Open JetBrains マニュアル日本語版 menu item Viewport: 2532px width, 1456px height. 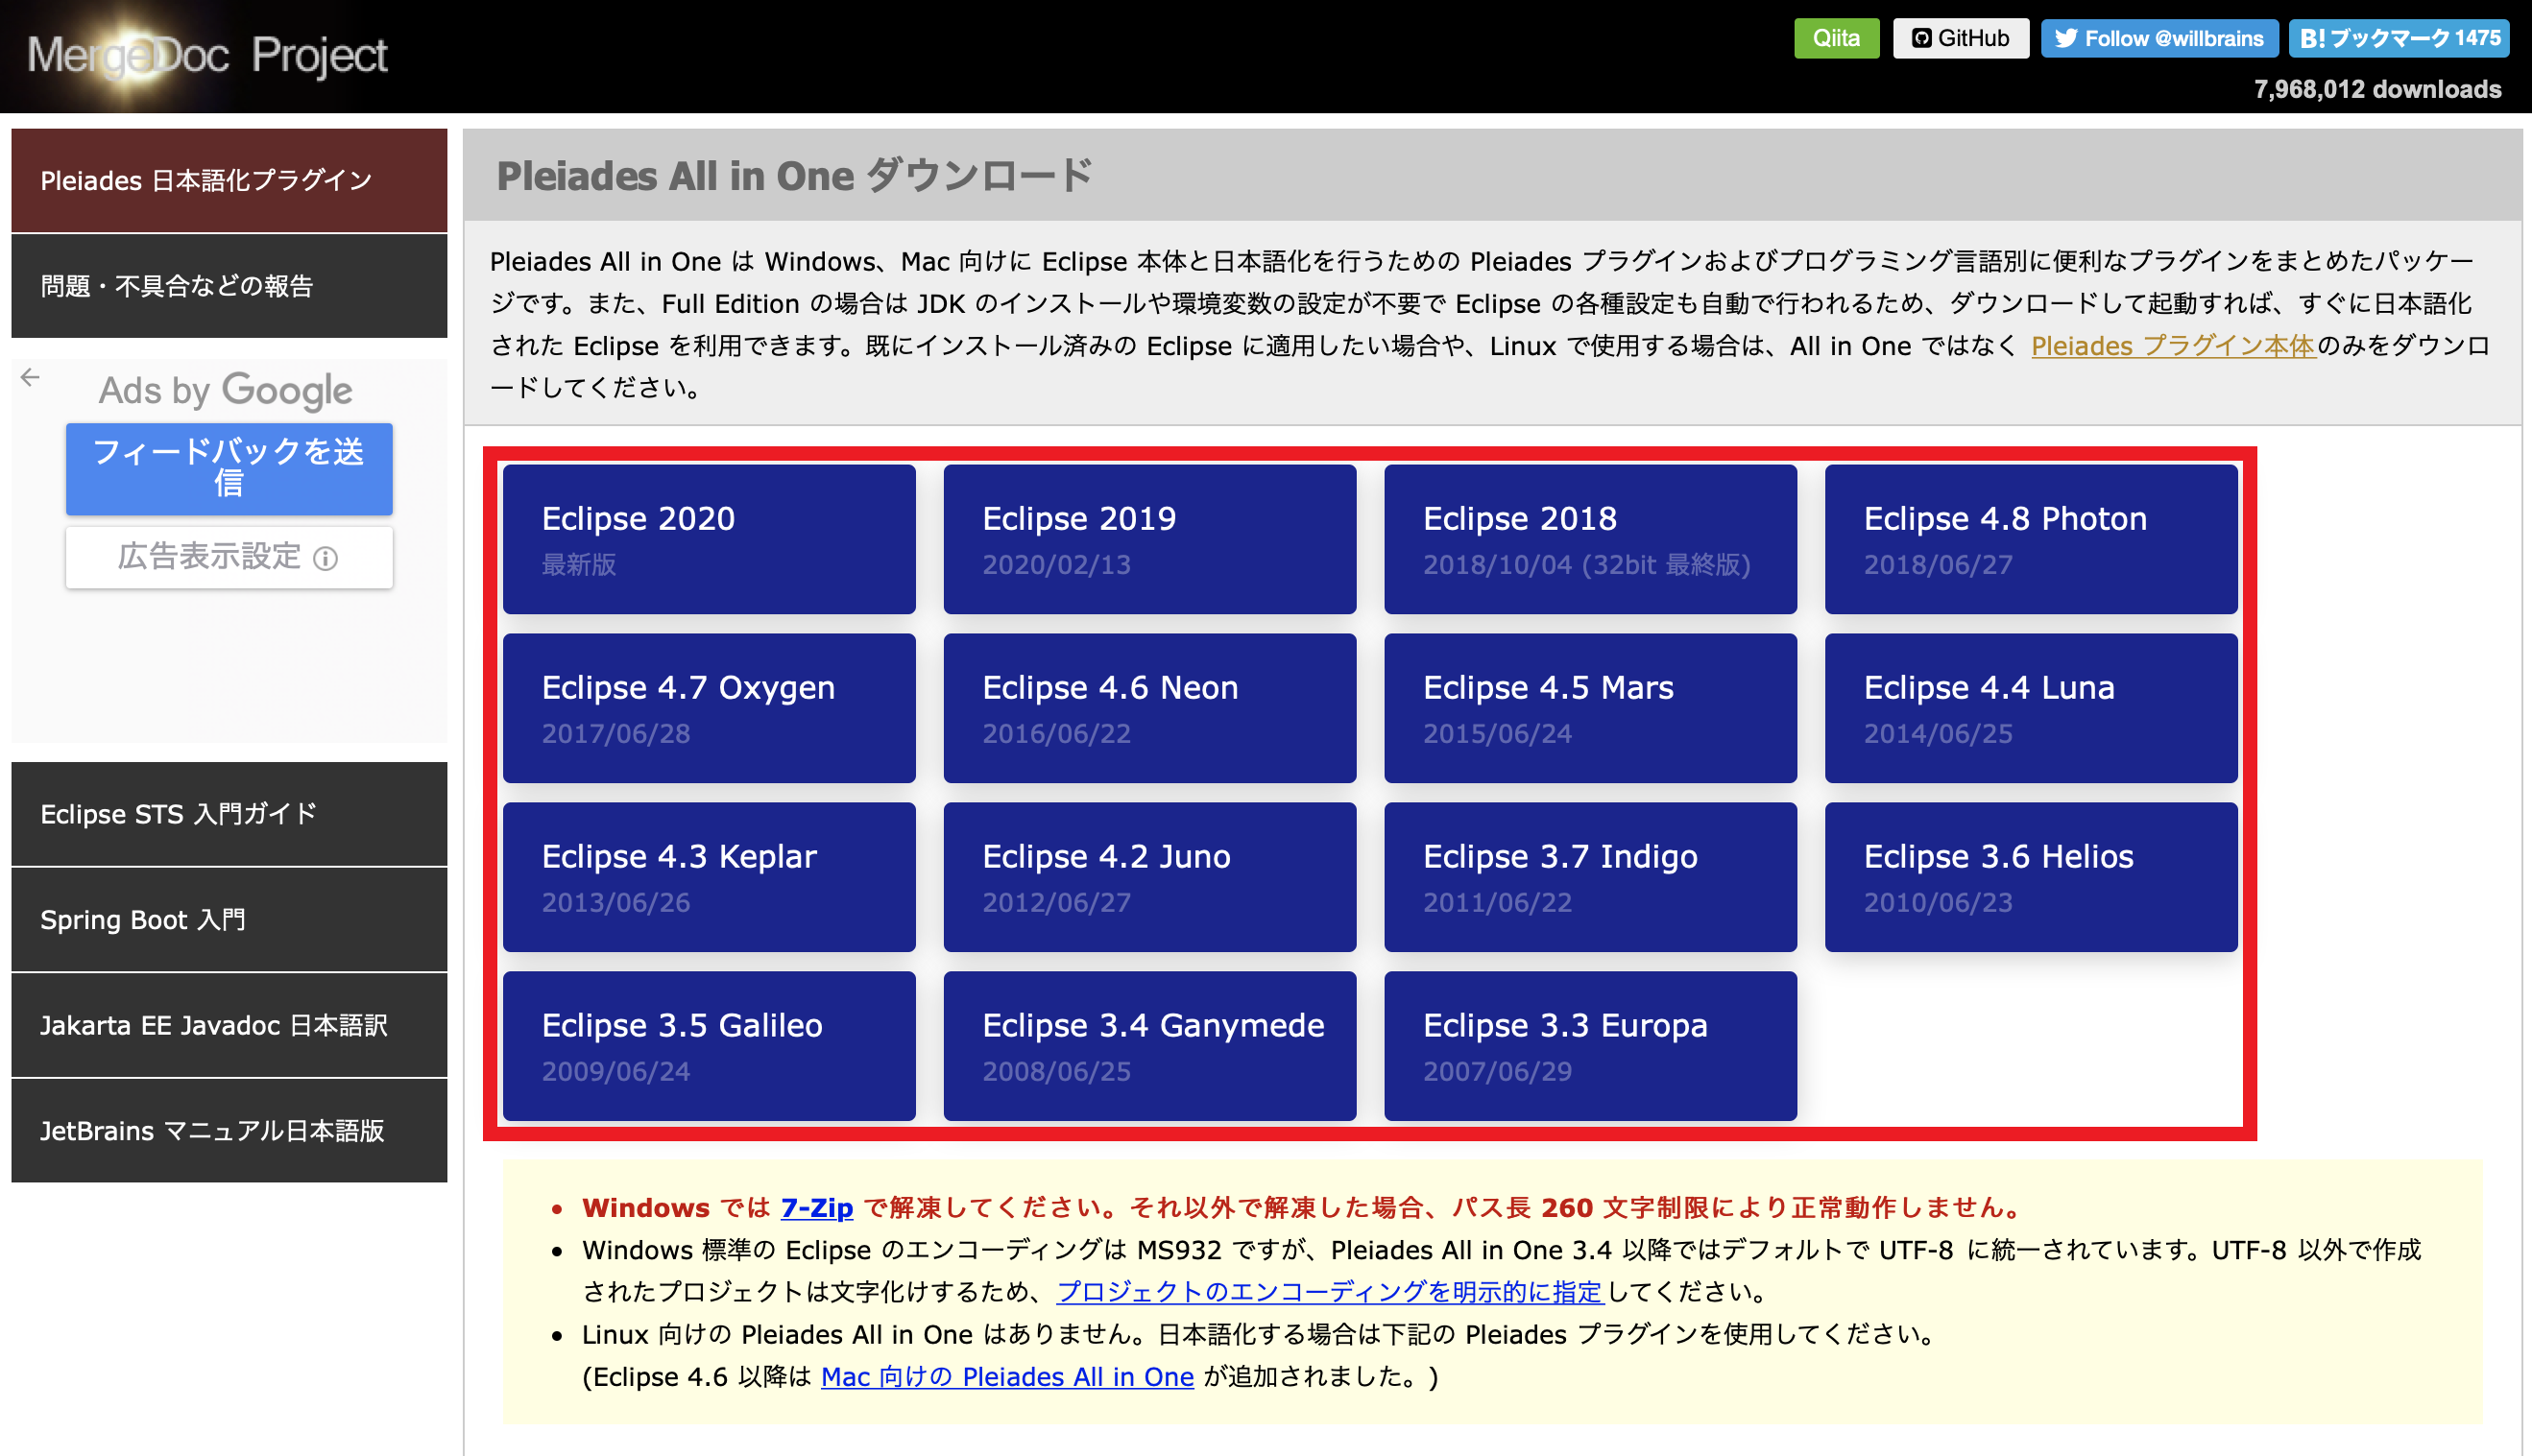(229, 1131)
